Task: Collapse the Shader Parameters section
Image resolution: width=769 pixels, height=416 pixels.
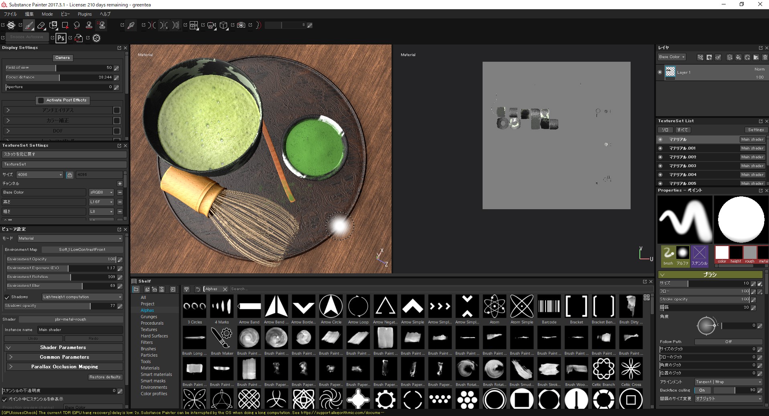Action: (63, 347)
